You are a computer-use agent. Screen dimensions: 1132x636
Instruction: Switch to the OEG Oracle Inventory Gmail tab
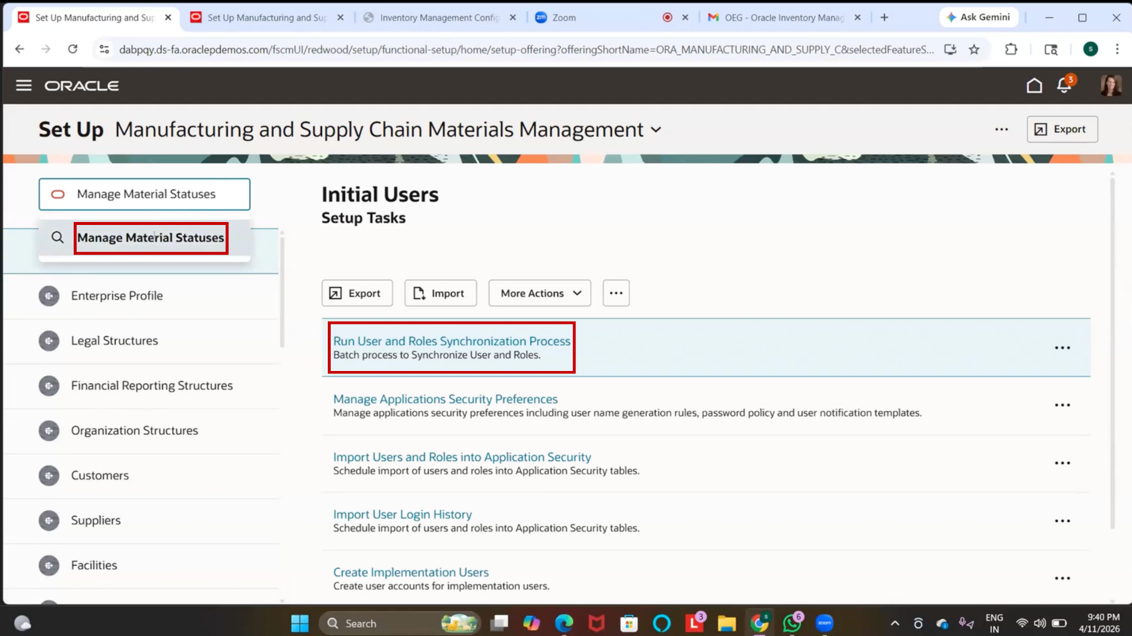[784, 18]
